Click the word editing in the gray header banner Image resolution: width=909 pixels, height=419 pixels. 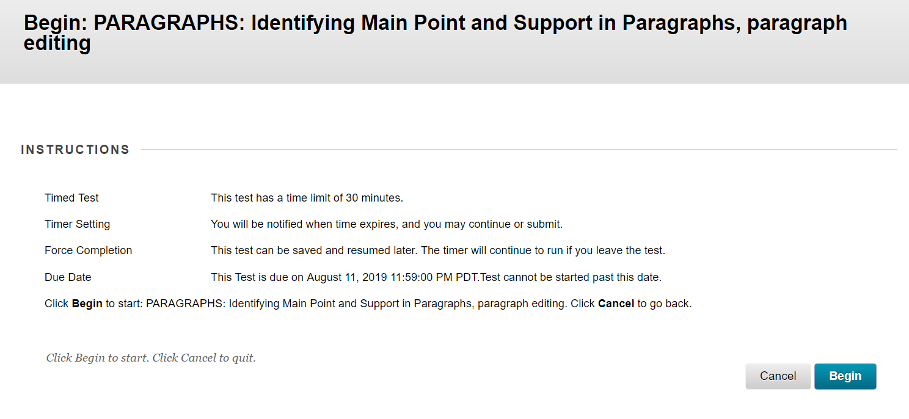[x=57, y=43]
